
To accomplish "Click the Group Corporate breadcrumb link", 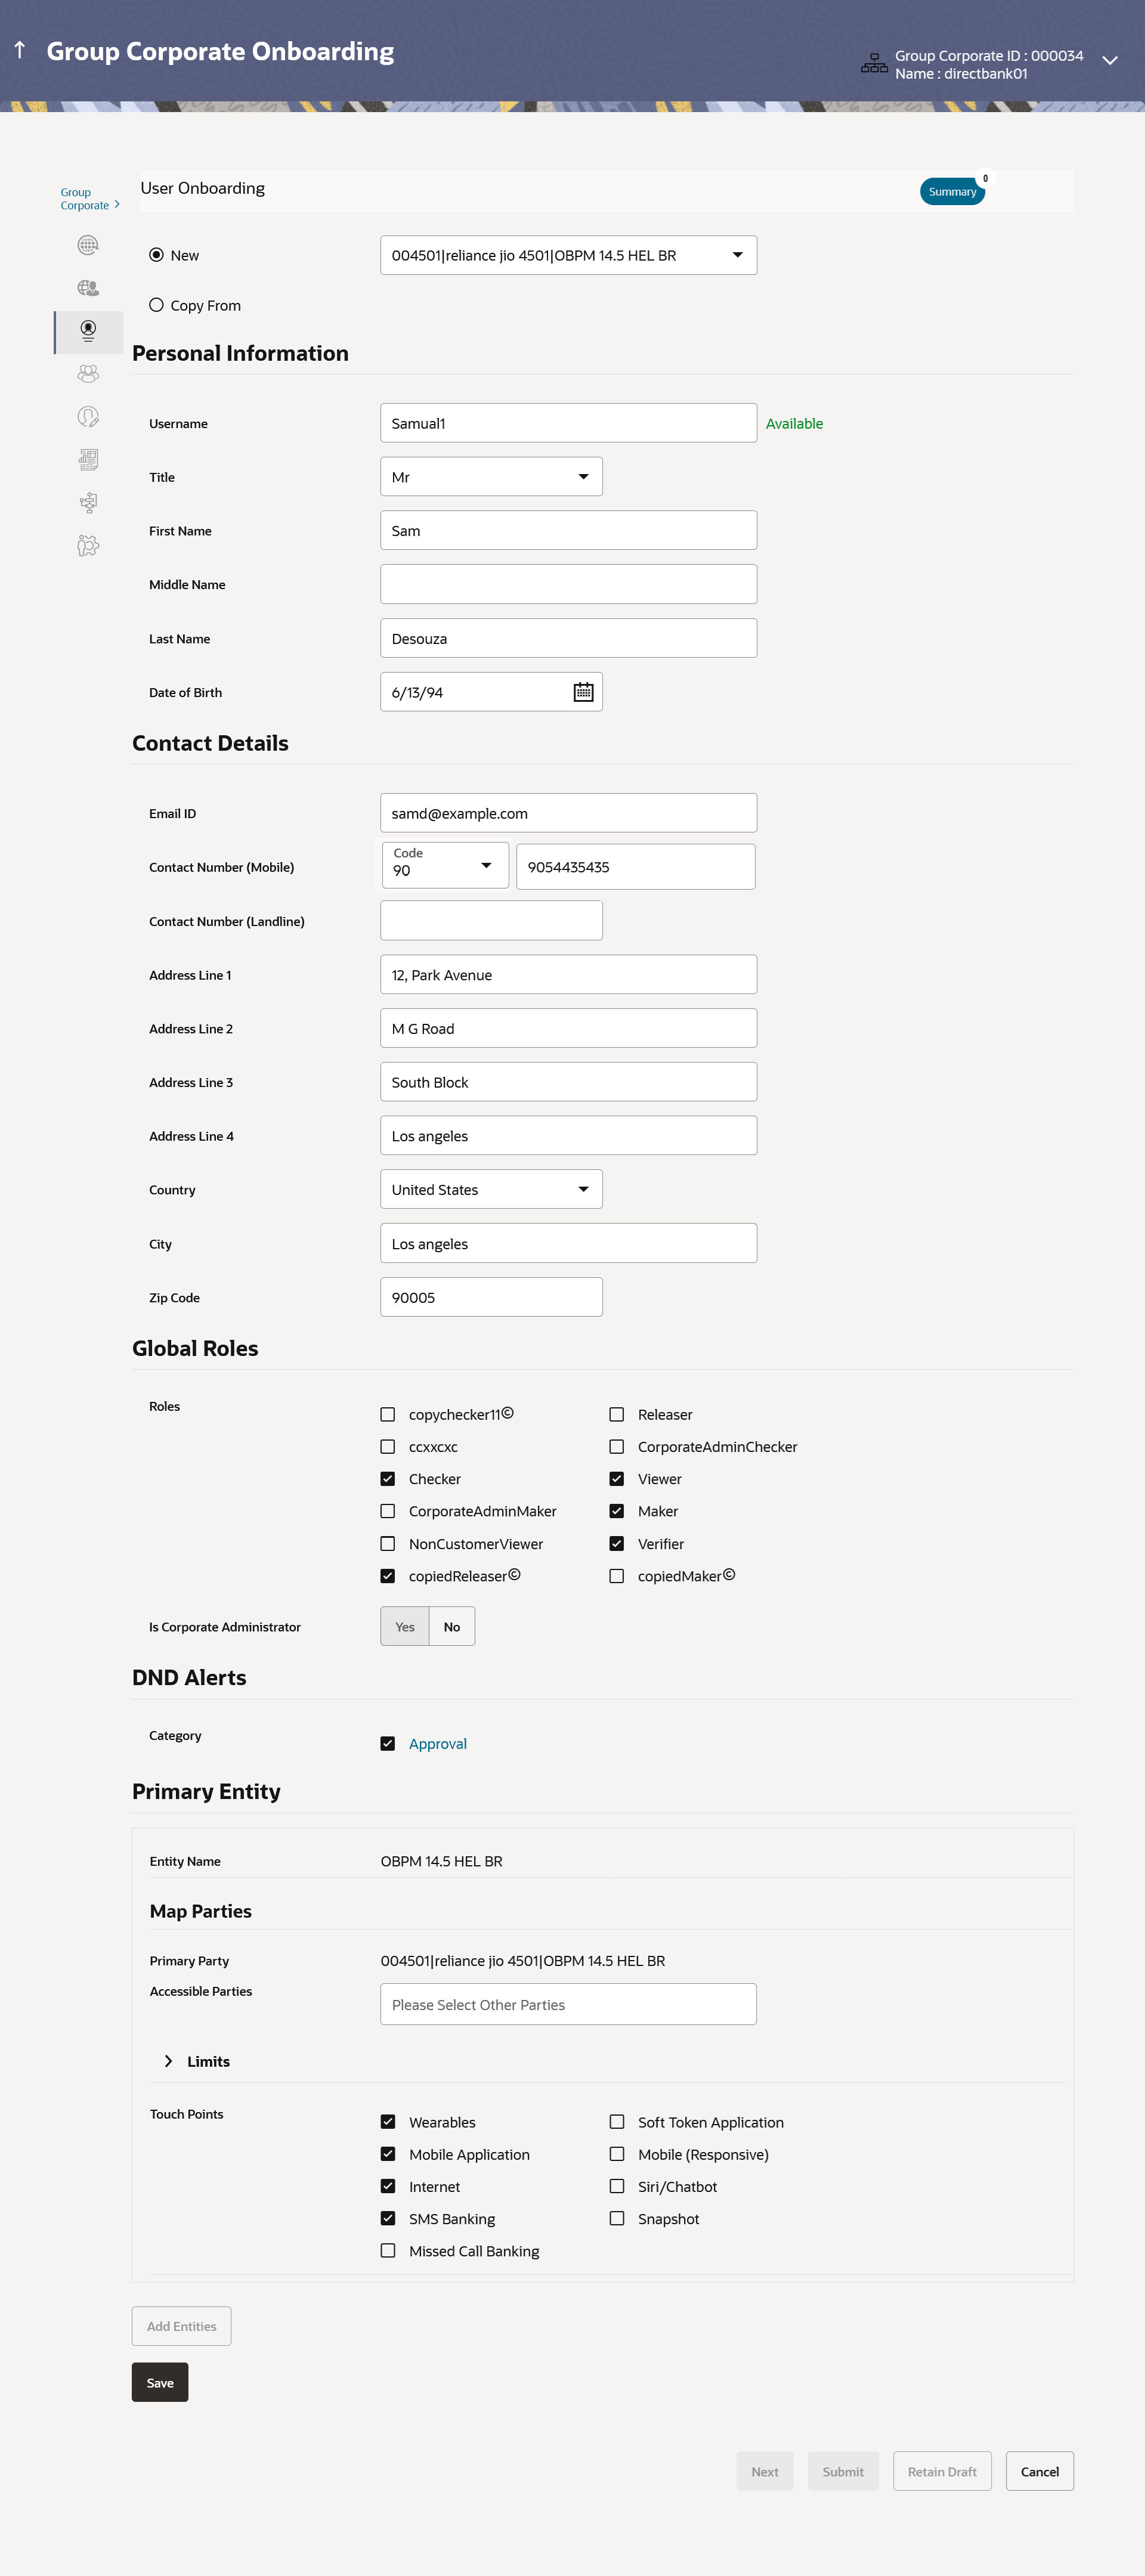I will click(x=85, y=198).
